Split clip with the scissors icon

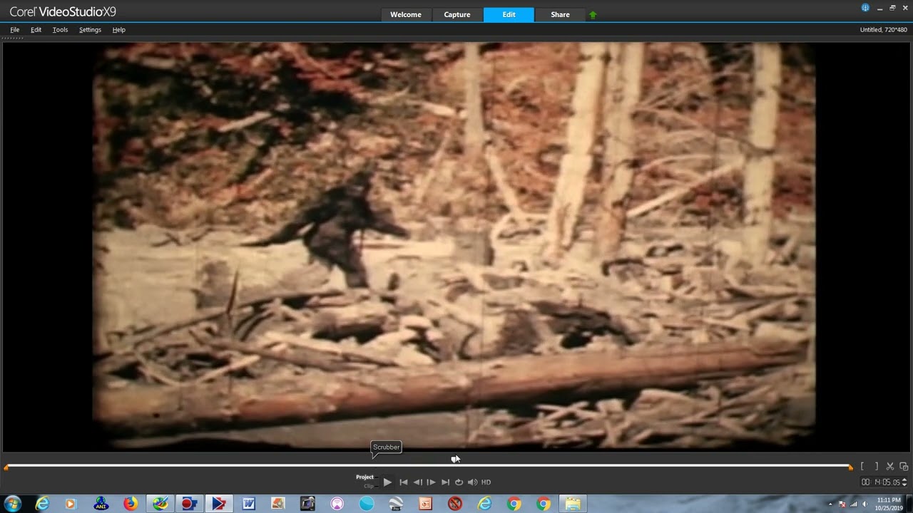[890, 467]
